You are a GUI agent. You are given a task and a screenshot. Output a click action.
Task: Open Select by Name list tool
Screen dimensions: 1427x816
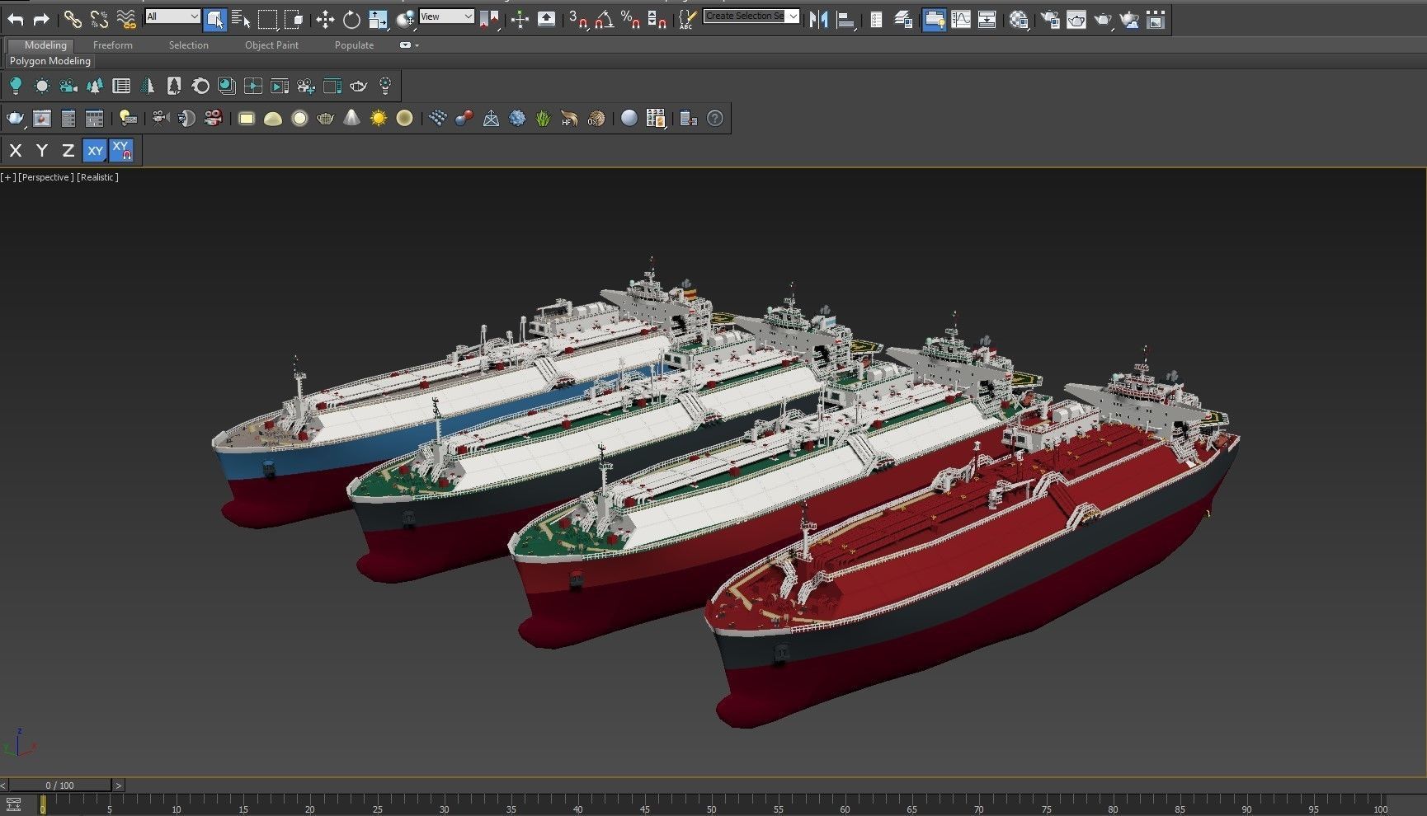point(241,20)
